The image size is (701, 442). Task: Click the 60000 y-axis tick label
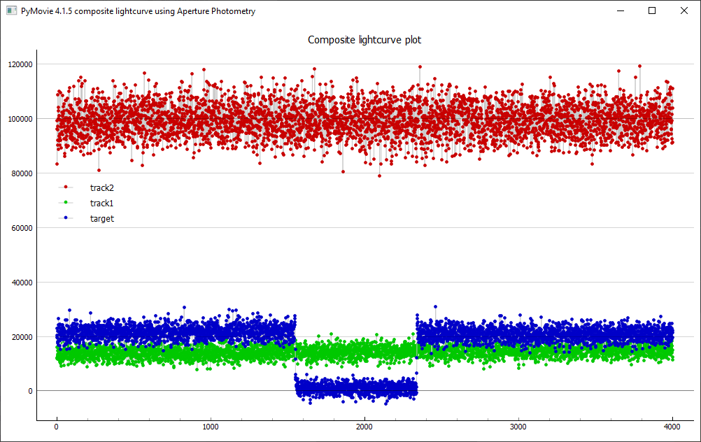coord(22,228)
